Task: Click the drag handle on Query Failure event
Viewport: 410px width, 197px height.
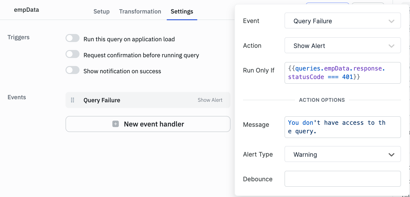Action: [x=72, y=100]
